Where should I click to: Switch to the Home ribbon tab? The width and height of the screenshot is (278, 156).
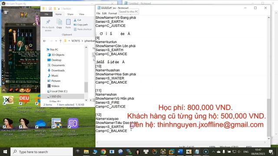point(58,14)
